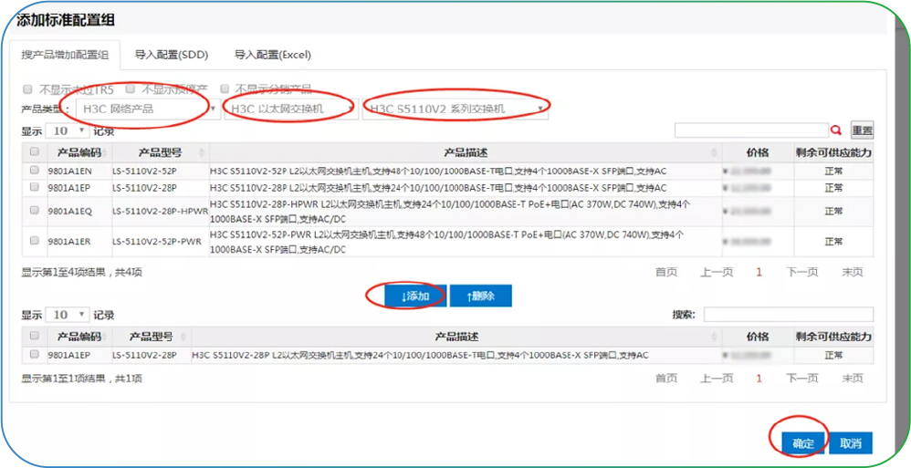911x468 pixels.
Task: Enable the 不显示预停产 checkbox
Action: click(131, 88)
